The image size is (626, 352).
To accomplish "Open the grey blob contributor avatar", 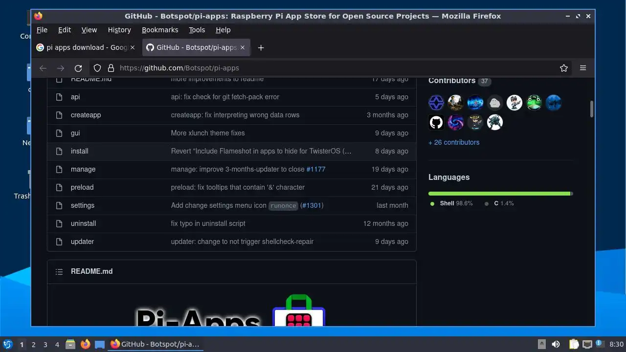I will pos(495,103).
